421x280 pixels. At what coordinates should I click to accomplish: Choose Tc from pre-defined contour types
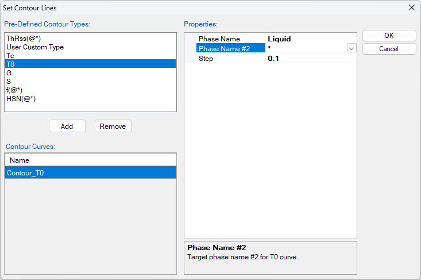10,56
